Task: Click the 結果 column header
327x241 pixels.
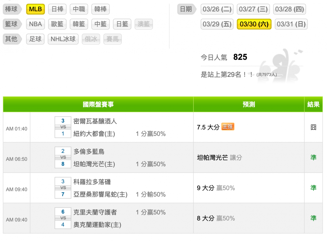Action: tap(313, 104)
